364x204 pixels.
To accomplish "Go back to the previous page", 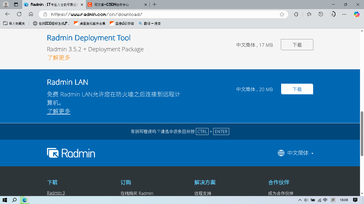I will [7, 14].
